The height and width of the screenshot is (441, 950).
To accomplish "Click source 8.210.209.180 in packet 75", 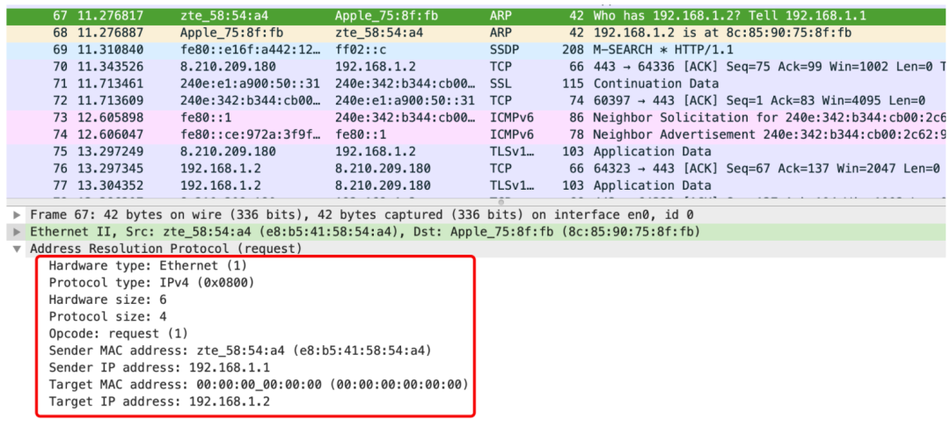I will (x=228, y=151).
